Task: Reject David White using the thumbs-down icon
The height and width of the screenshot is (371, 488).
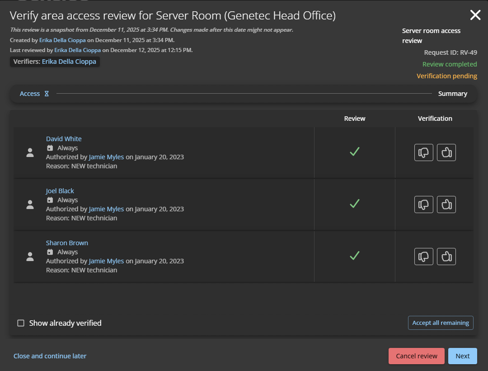Action: coord(423,152)
